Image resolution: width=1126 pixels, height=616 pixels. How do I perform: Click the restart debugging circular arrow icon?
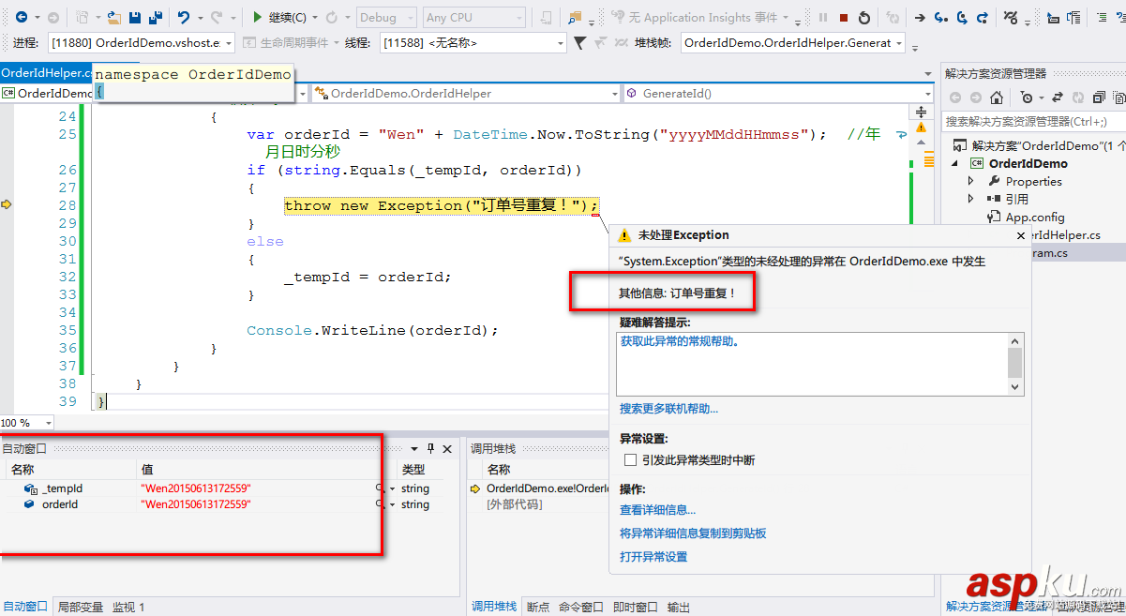pos(864,16)
